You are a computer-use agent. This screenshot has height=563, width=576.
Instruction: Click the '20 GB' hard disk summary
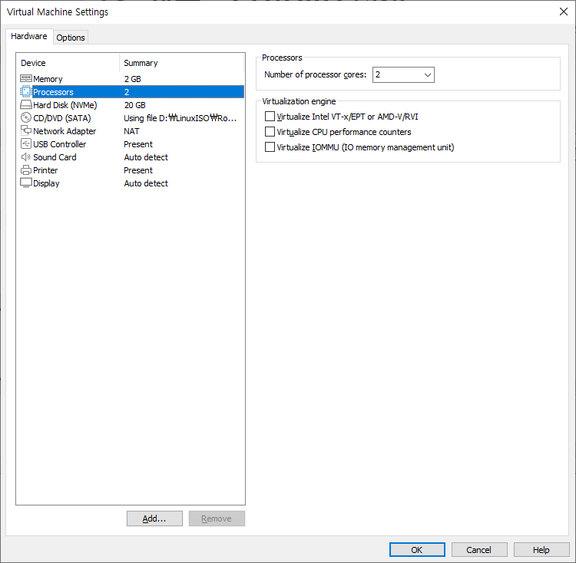[x=134, y=105]
